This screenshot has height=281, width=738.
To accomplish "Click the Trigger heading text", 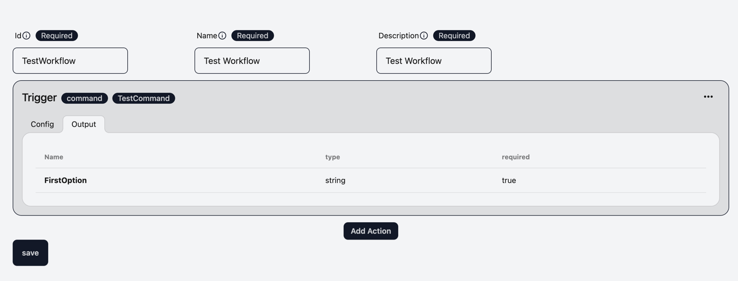I will (x=39, y=98).
